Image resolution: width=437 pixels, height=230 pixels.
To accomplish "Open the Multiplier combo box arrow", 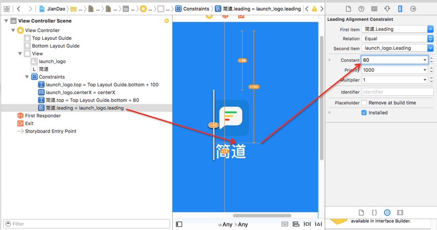I will point(425,80).
